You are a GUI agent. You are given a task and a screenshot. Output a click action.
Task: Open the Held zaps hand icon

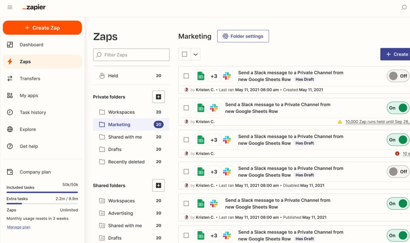coord(102,76)
